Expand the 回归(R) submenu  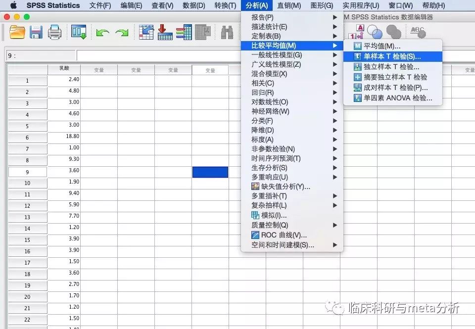click(292, 93)
